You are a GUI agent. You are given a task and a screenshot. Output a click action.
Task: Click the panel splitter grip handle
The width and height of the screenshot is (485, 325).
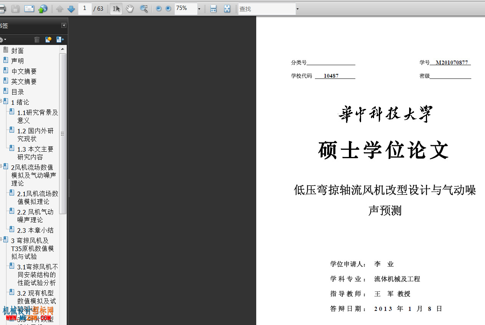(x=69, y=188)
